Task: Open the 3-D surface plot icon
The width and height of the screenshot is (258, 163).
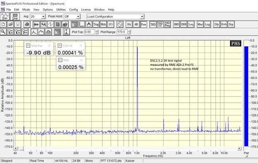Action: [x=65, y=24]
